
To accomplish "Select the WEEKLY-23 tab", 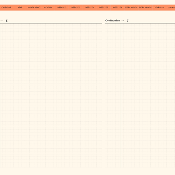I will tap(76, 8).
